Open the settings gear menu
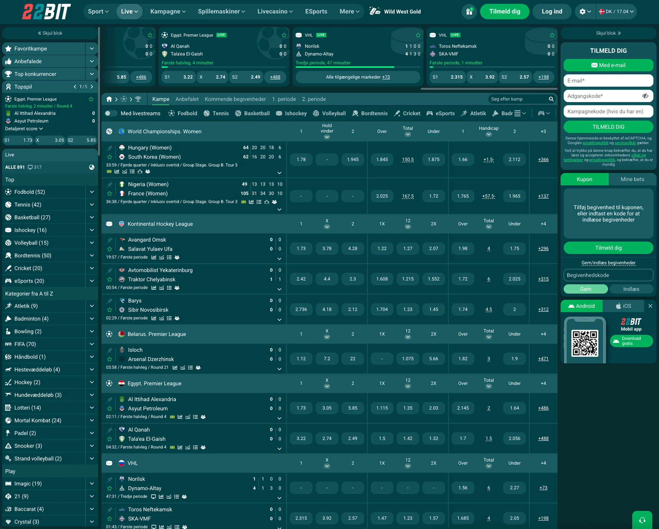The image size is (659, 529). pos(585,12)
